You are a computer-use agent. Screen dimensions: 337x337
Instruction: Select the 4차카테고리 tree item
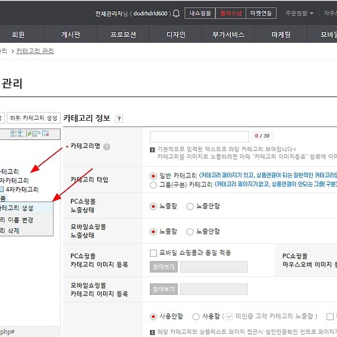point(22,189)
